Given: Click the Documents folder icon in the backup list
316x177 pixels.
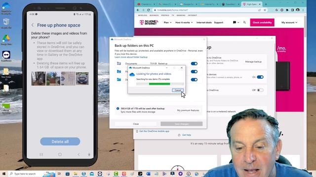Looking at the screenshot, I should click(x=119, y=63).
